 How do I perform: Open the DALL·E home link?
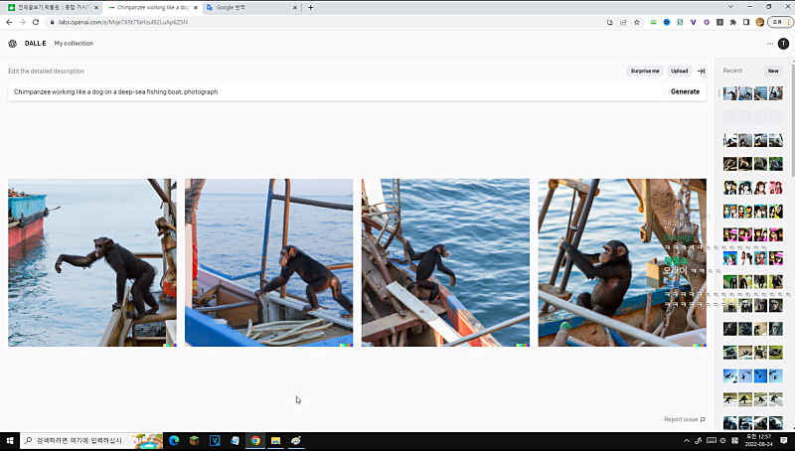click(36, 44)
